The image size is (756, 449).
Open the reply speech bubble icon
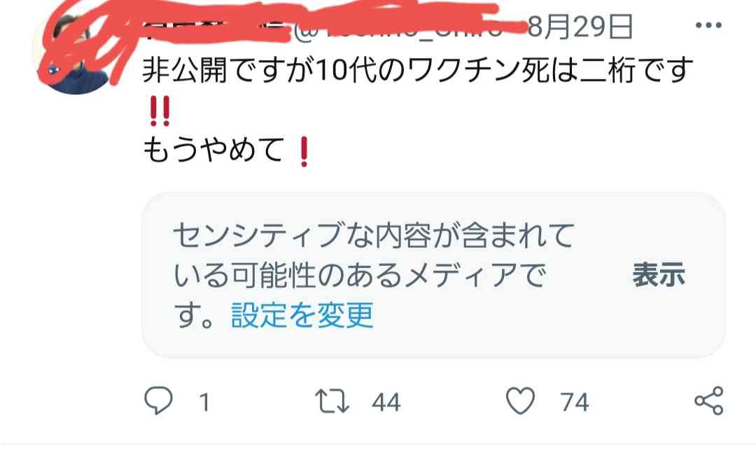tap(158, 400)
